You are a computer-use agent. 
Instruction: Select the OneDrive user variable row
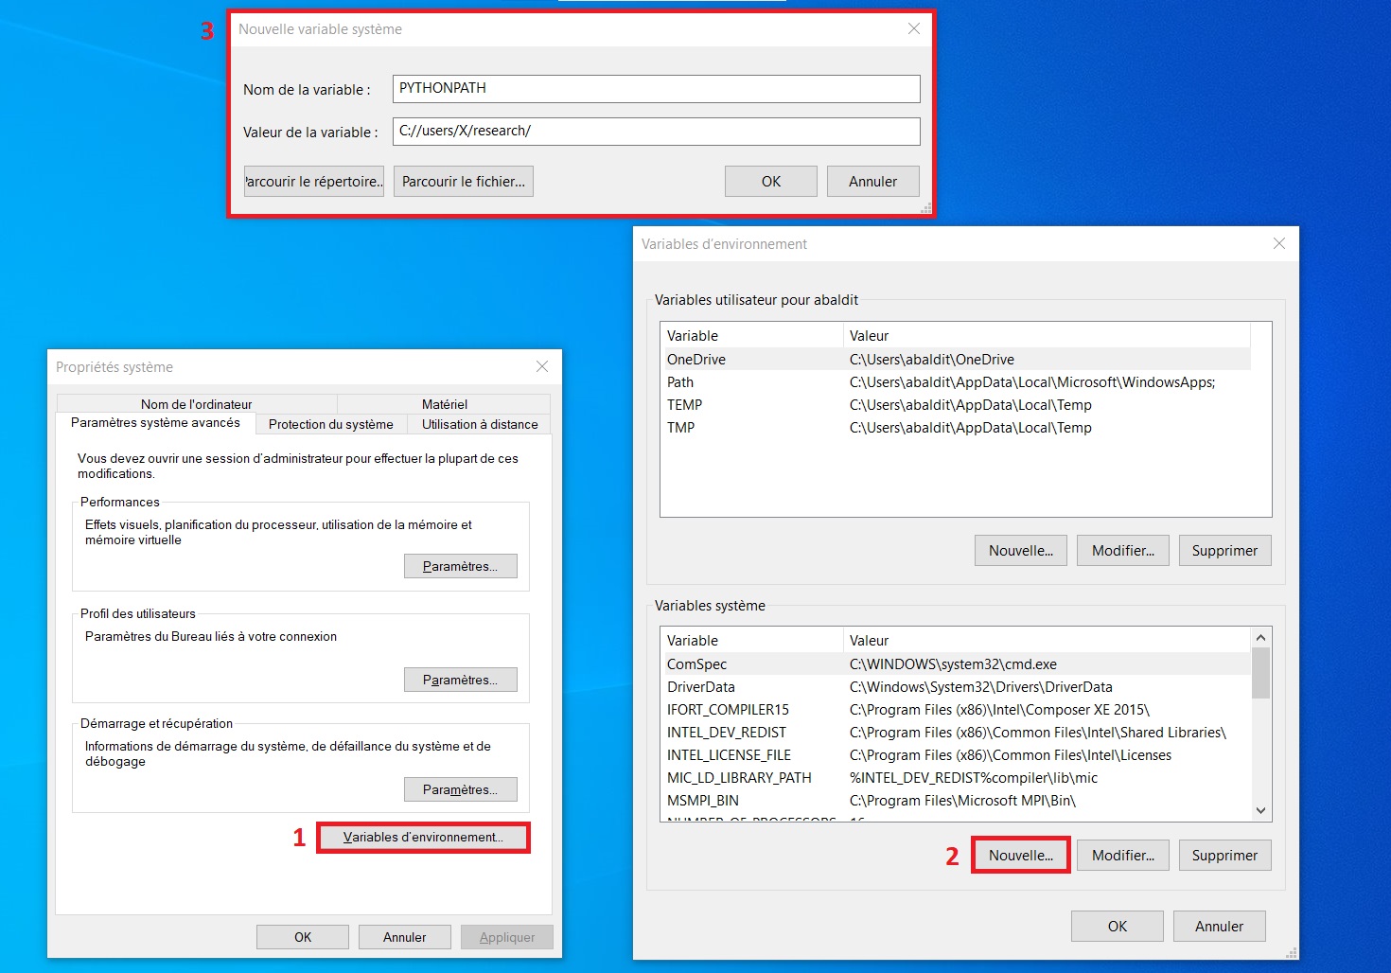click(696, 360)
